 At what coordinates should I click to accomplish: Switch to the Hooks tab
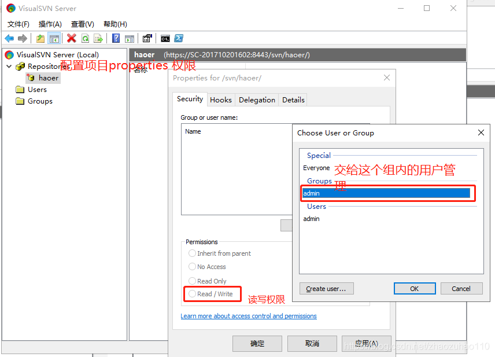tap(221, 100)
